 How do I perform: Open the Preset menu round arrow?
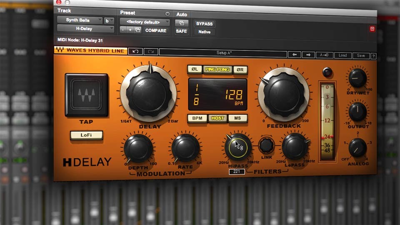click(167, 13)
